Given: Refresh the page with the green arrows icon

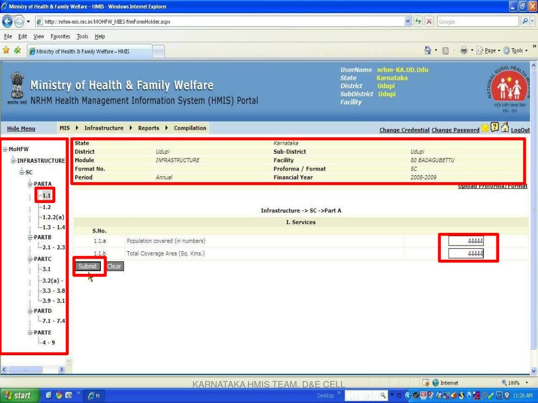Looking at the screenshot, I should (418, 22).
